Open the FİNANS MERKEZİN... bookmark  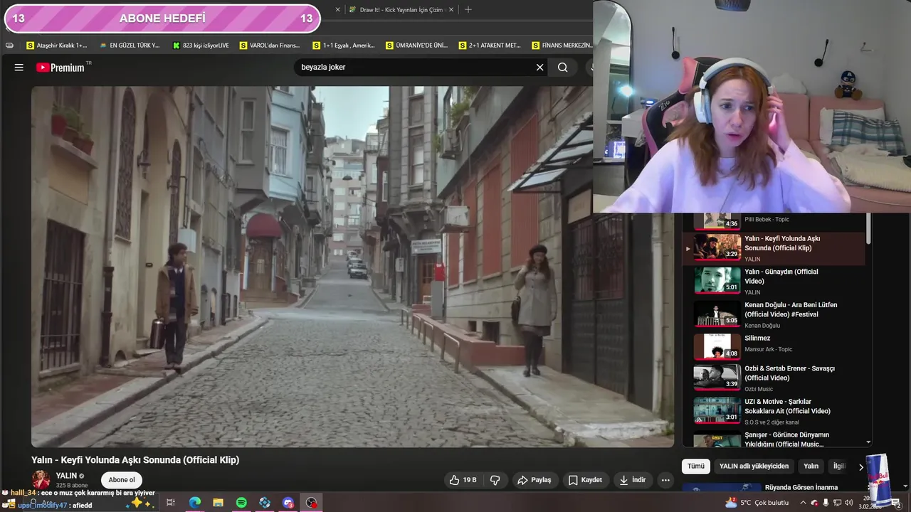[562, 46]
